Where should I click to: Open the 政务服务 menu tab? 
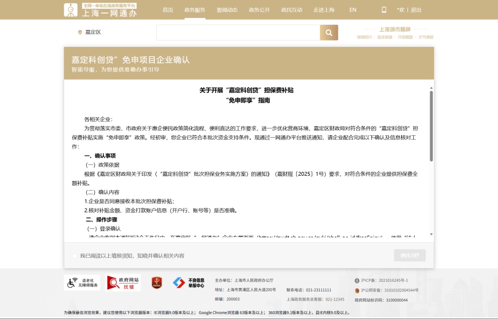coord(195,10)
